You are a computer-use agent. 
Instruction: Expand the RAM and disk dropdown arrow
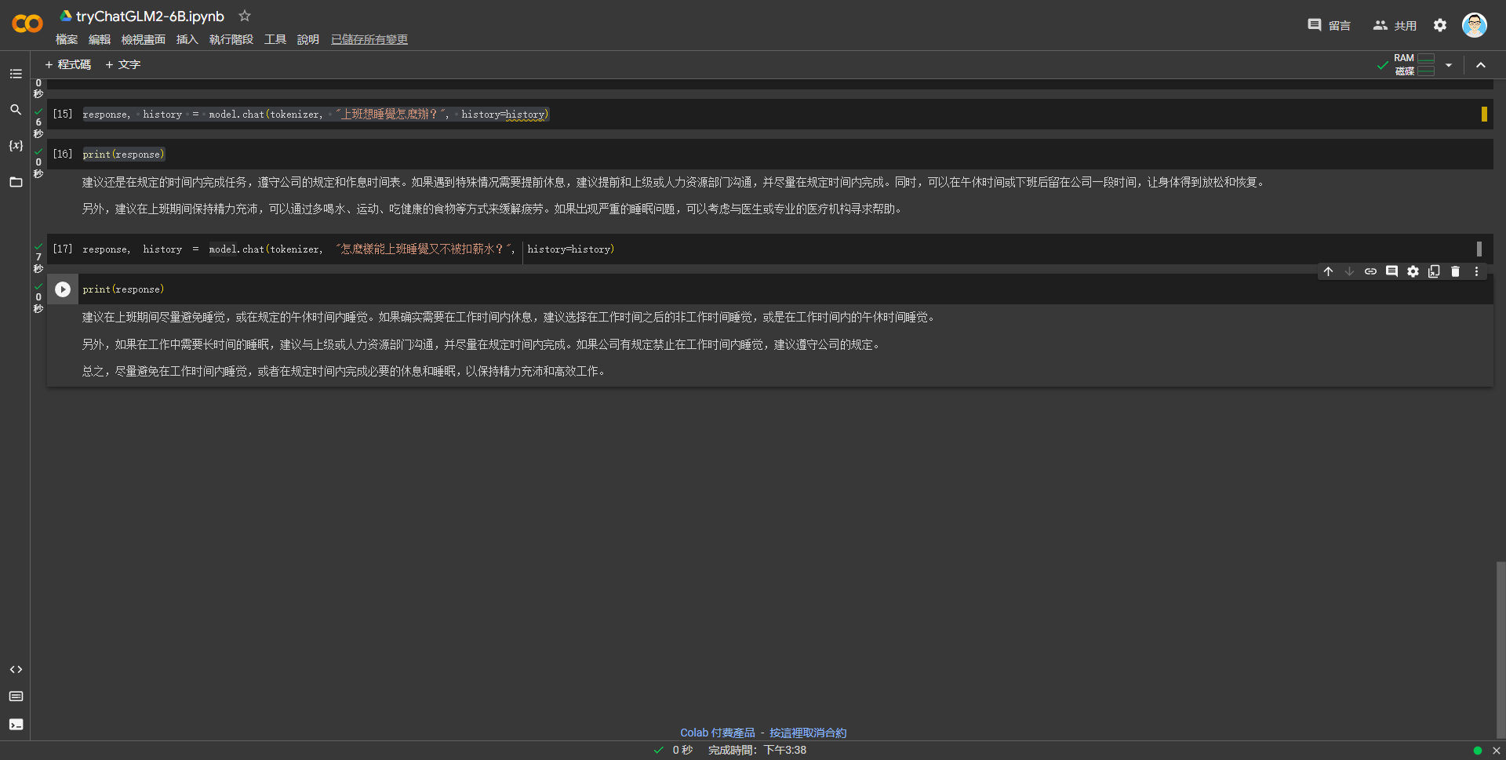[1449, 65]
